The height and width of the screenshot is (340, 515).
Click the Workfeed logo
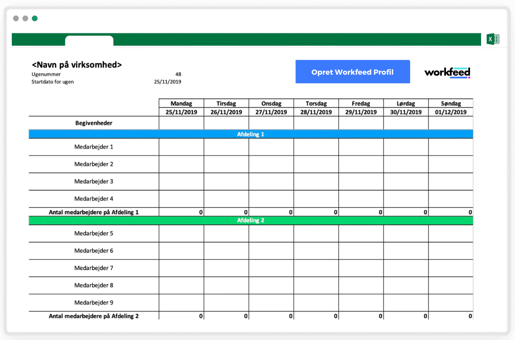(447, 72)
